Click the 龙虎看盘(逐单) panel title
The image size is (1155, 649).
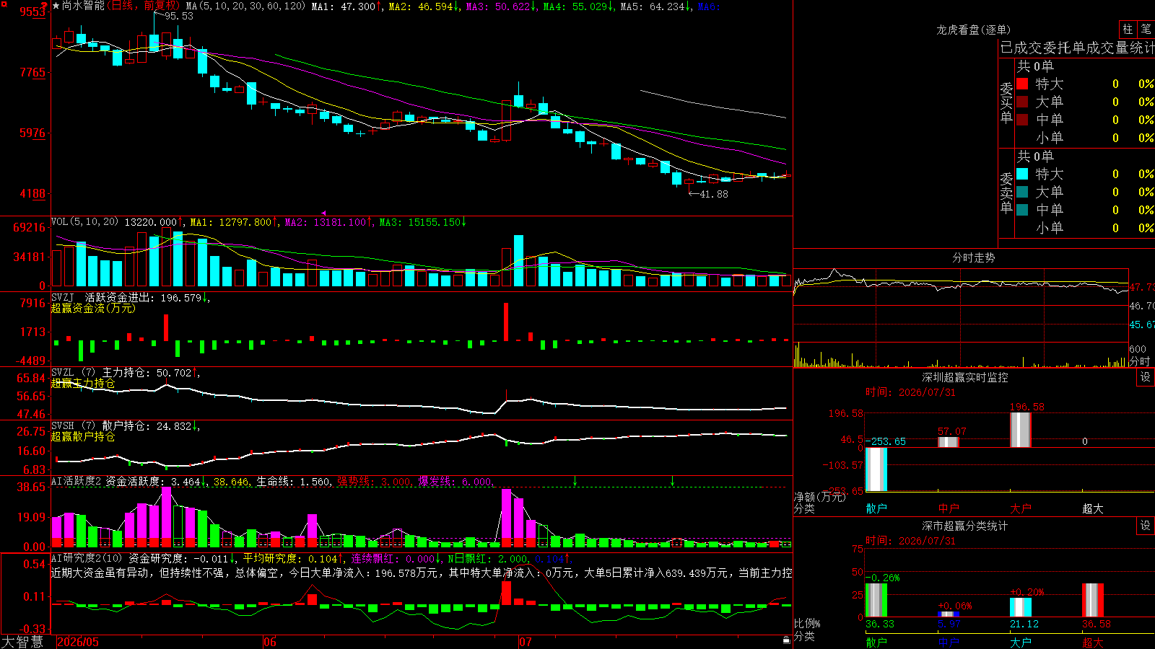[x=973, y=30]
